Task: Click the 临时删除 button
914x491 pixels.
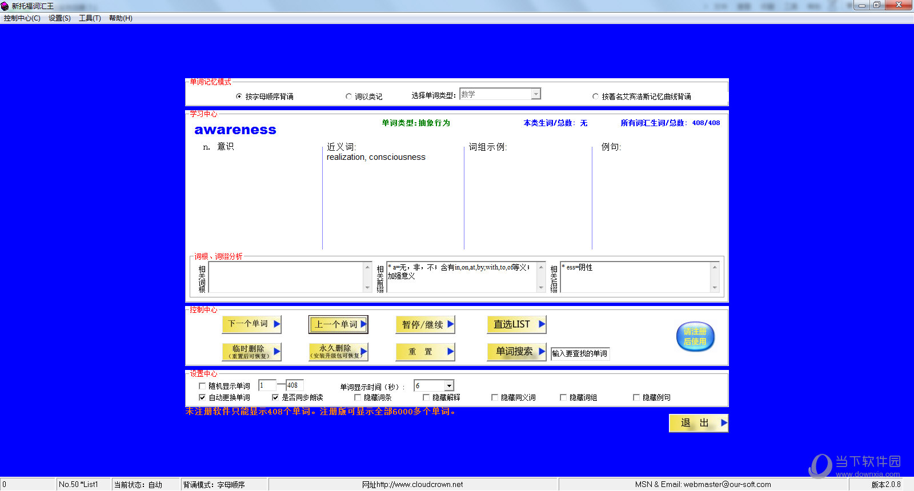Action: click(251, 352)
